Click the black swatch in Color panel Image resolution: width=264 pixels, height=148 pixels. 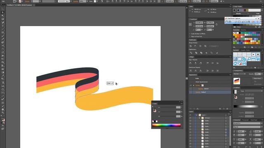pyautogui.click(x=155, y=121)
